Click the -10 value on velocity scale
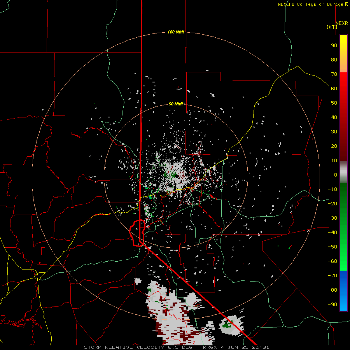 pos(332,189)
